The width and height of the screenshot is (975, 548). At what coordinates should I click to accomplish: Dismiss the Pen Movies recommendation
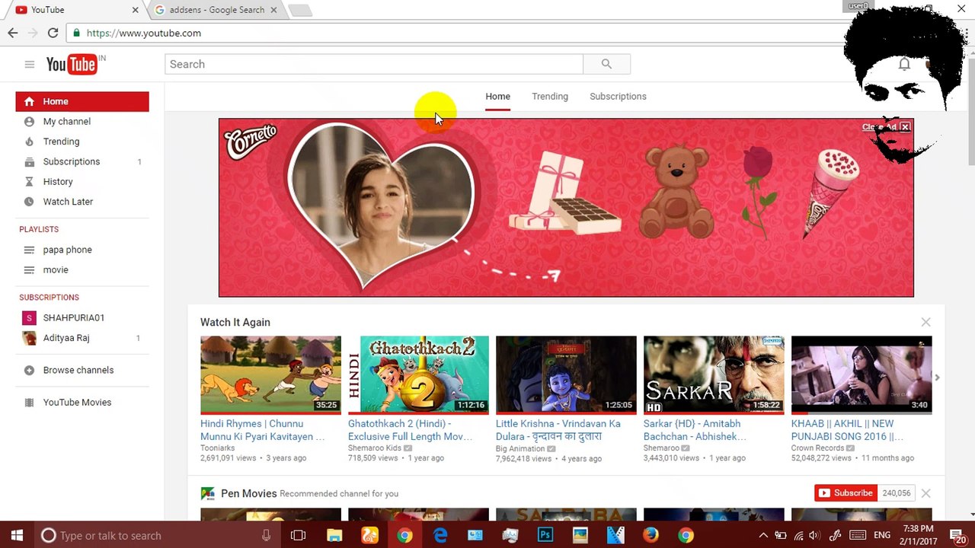[x=925, y=493]
